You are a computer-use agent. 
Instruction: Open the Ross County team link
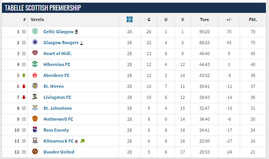[56, 130]
